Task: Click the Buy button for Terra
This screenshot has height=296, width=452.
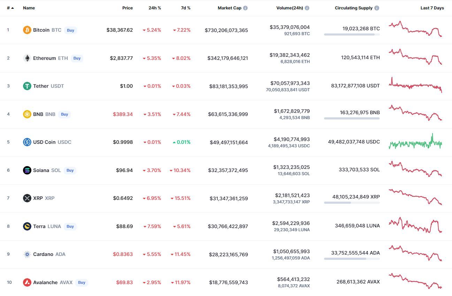Action: tap(70, 226)
